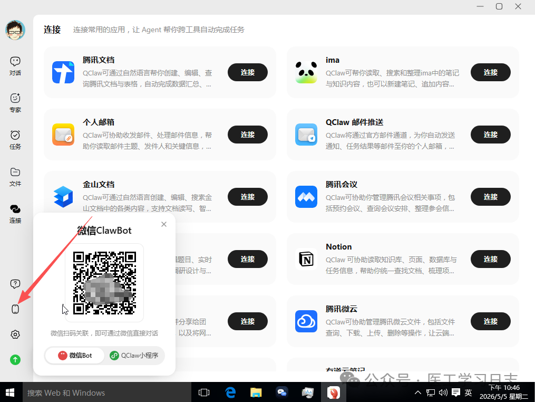The height and width of the screenshot is (402, 535).
Task: Open the Windows Start menu
Action: 10,393
